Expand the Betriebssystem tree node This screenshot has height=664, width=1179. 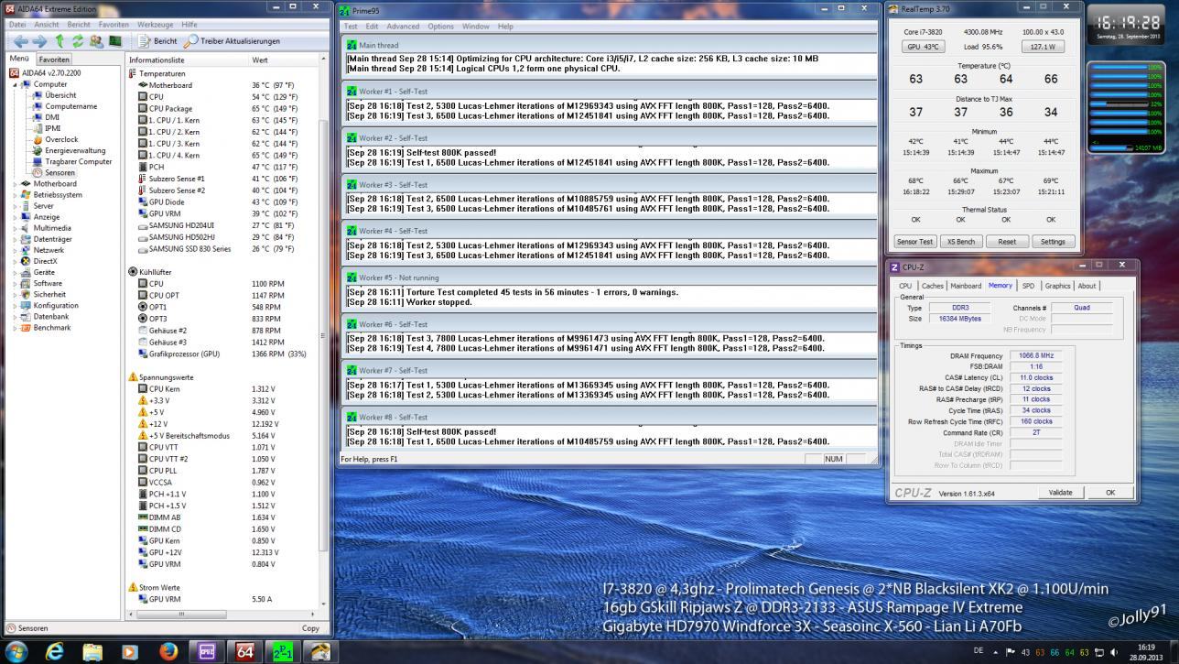15,195
